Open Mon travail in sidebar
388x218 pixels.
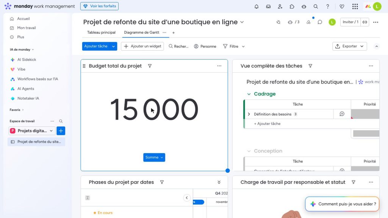coord(26,28)
